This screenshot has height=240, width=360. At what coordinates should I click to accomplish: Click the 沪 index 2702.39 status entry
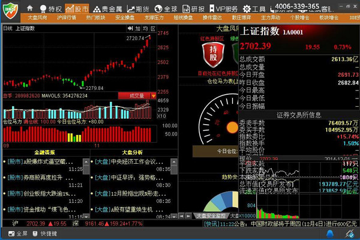39,223
